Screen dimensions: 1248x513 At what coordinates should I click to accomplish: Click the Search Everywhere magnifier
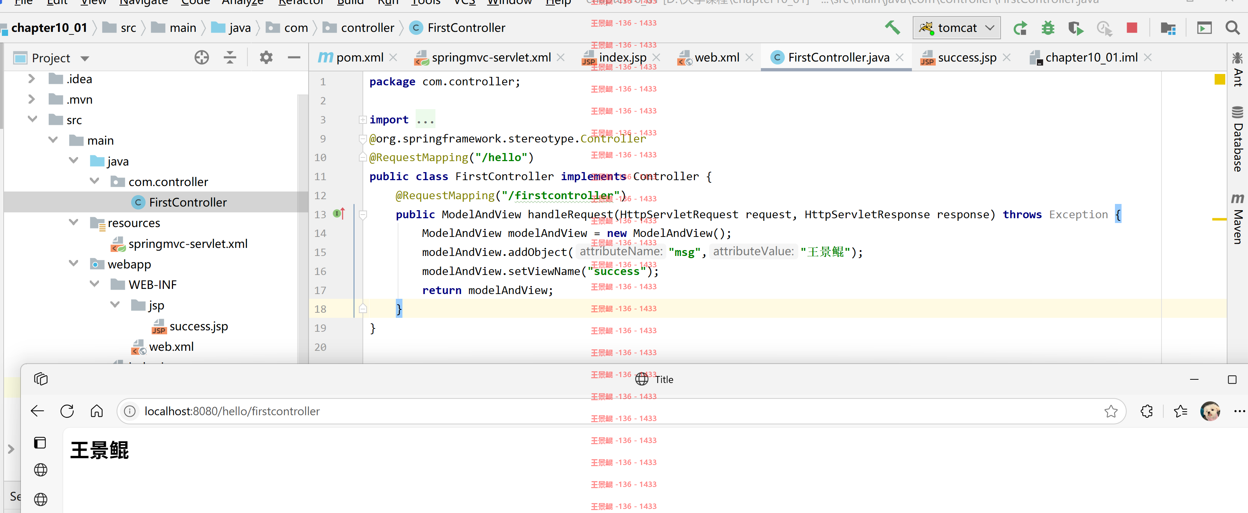(x=1233, y=27)
